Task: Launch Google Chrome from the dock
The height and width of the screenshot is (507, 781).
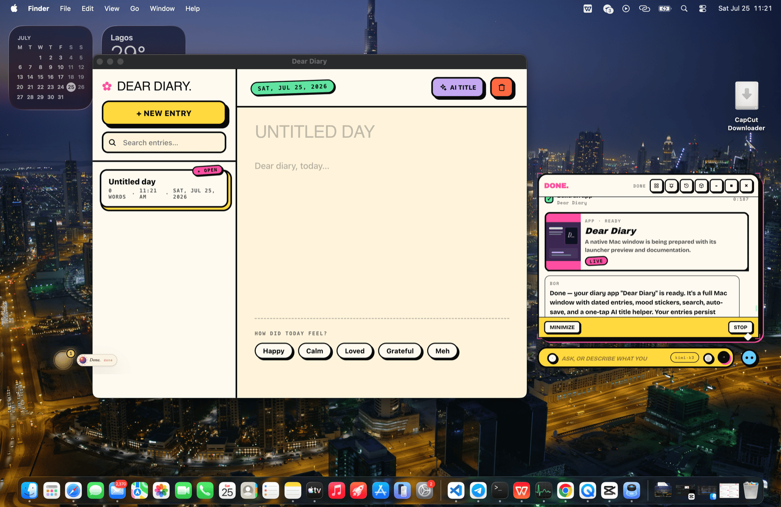Action: 566,490
